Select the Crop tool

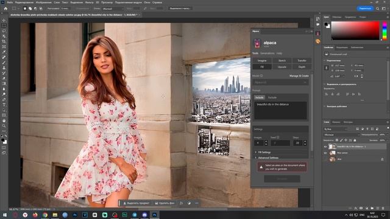click(x=4, y=41)
